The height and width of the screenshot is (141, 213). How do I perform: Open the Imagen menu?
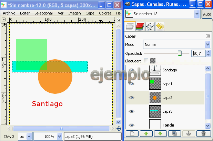[x=74, y=13]
